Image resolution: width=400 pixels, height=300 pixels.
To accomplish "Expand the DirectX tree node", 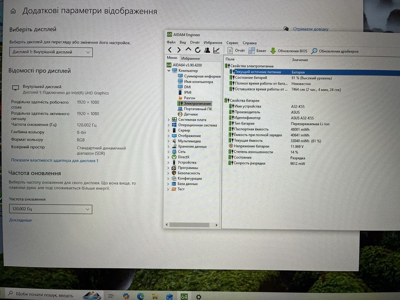I will [168, 157].
